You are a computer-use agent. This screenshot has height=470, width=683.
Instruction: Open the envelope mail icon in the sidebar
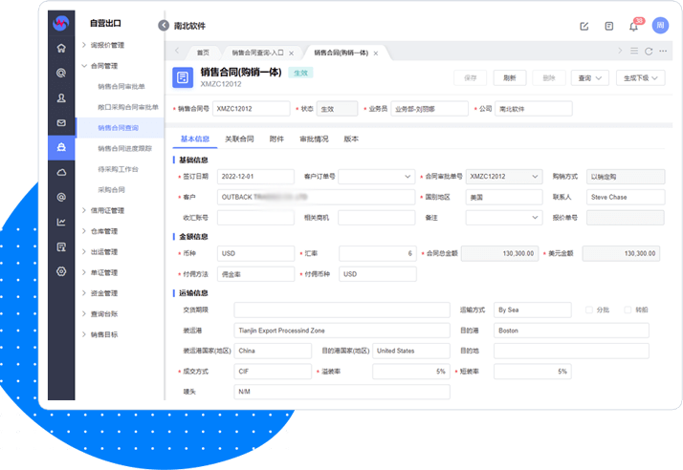(61, 122)
